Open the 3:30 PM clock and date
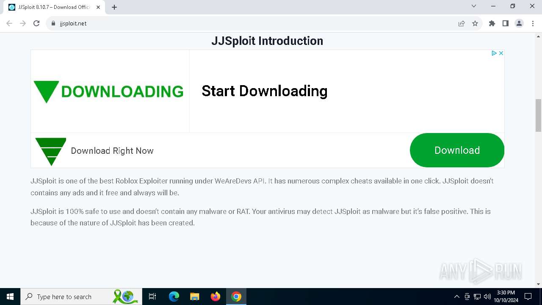The image size is (542, 305). [506, 297]
